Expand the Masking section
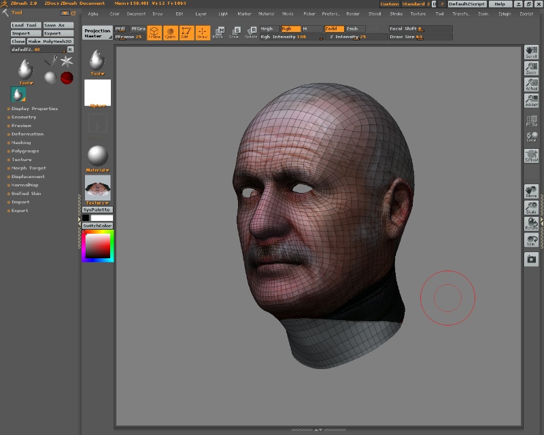Viewport: 544px width, 435px height. click(x=21, y=143)
